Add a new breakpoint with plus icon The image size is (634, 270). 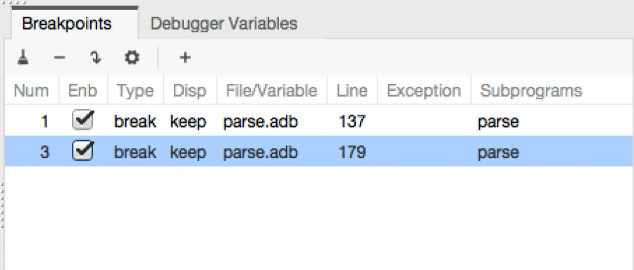click(185, 58)
